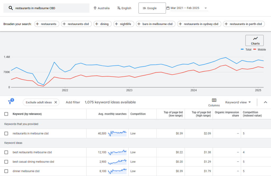The width and height of the screenshot is (271, 176).
Task: Check the dinner melbourne cbd row
Action: point(7,171)
